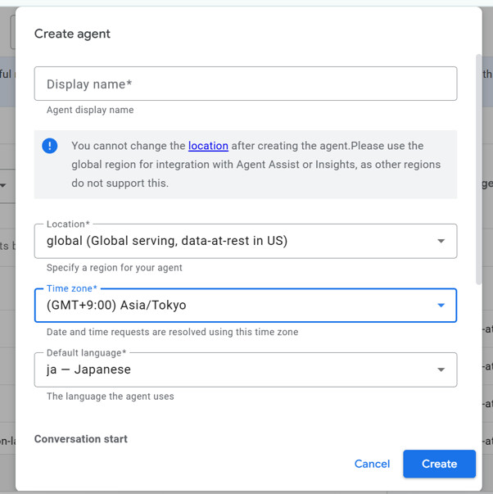Click 'Specify a region for your agent' hint
The image size is (493, 494).
[115, 268]
